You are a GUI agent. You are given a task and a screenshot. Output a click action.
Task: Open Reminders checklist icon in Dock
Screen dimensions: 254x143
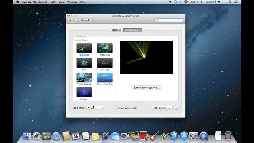(x=85, y=136)
